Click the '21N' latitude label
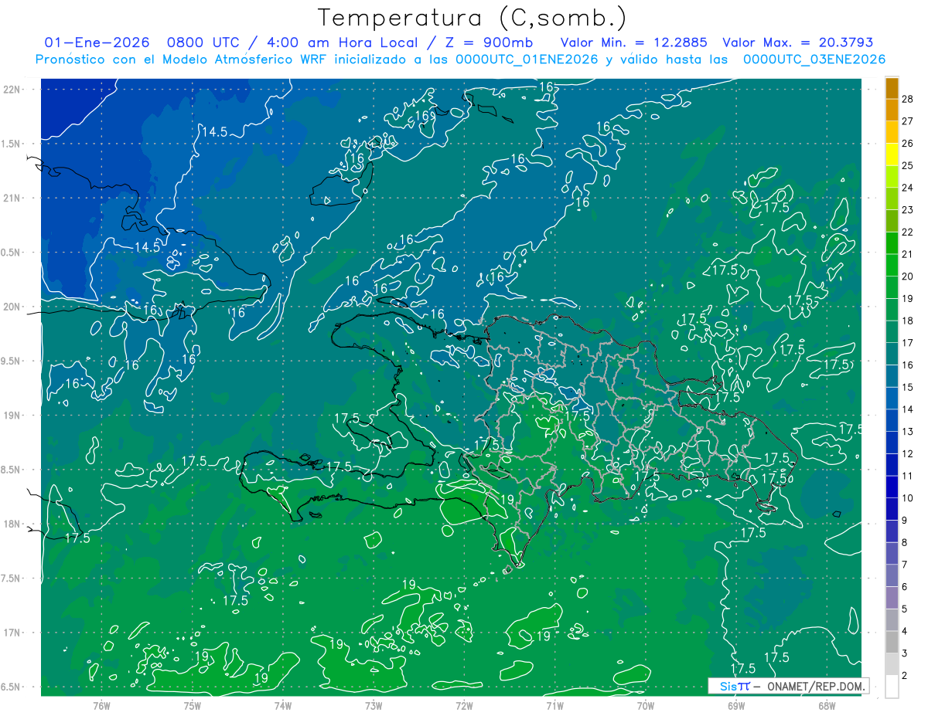Image resolution: width=928 pixels, height=716 pixels. pyautogui.click(x=12, y=198)
